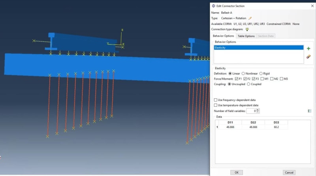Viewport: 316px width, 176px height.
Task: Open the Section Data tab
Action: tap(265, 36)
